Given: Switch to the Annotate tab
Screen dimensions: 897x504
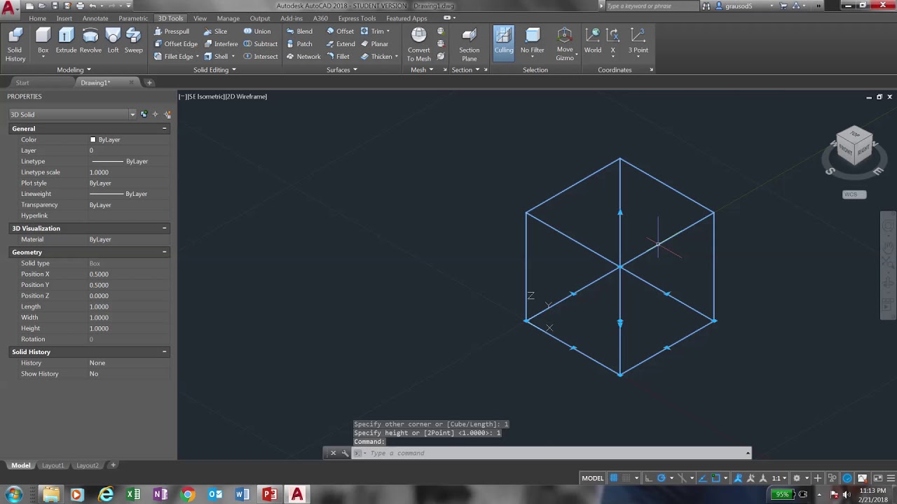Looking at the screenshot, I should [95, 18].
